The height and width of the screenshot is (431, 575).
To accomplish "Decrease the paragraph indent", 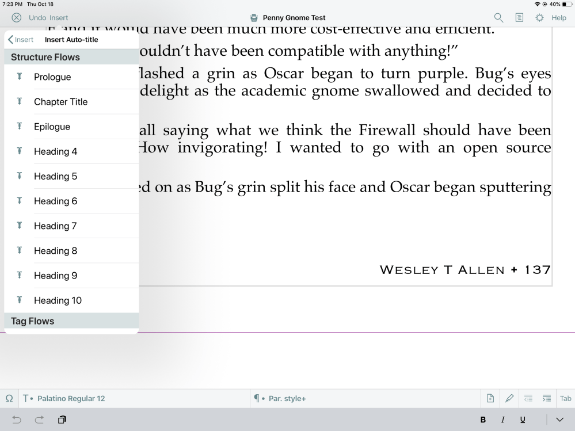I will point(528,398).
